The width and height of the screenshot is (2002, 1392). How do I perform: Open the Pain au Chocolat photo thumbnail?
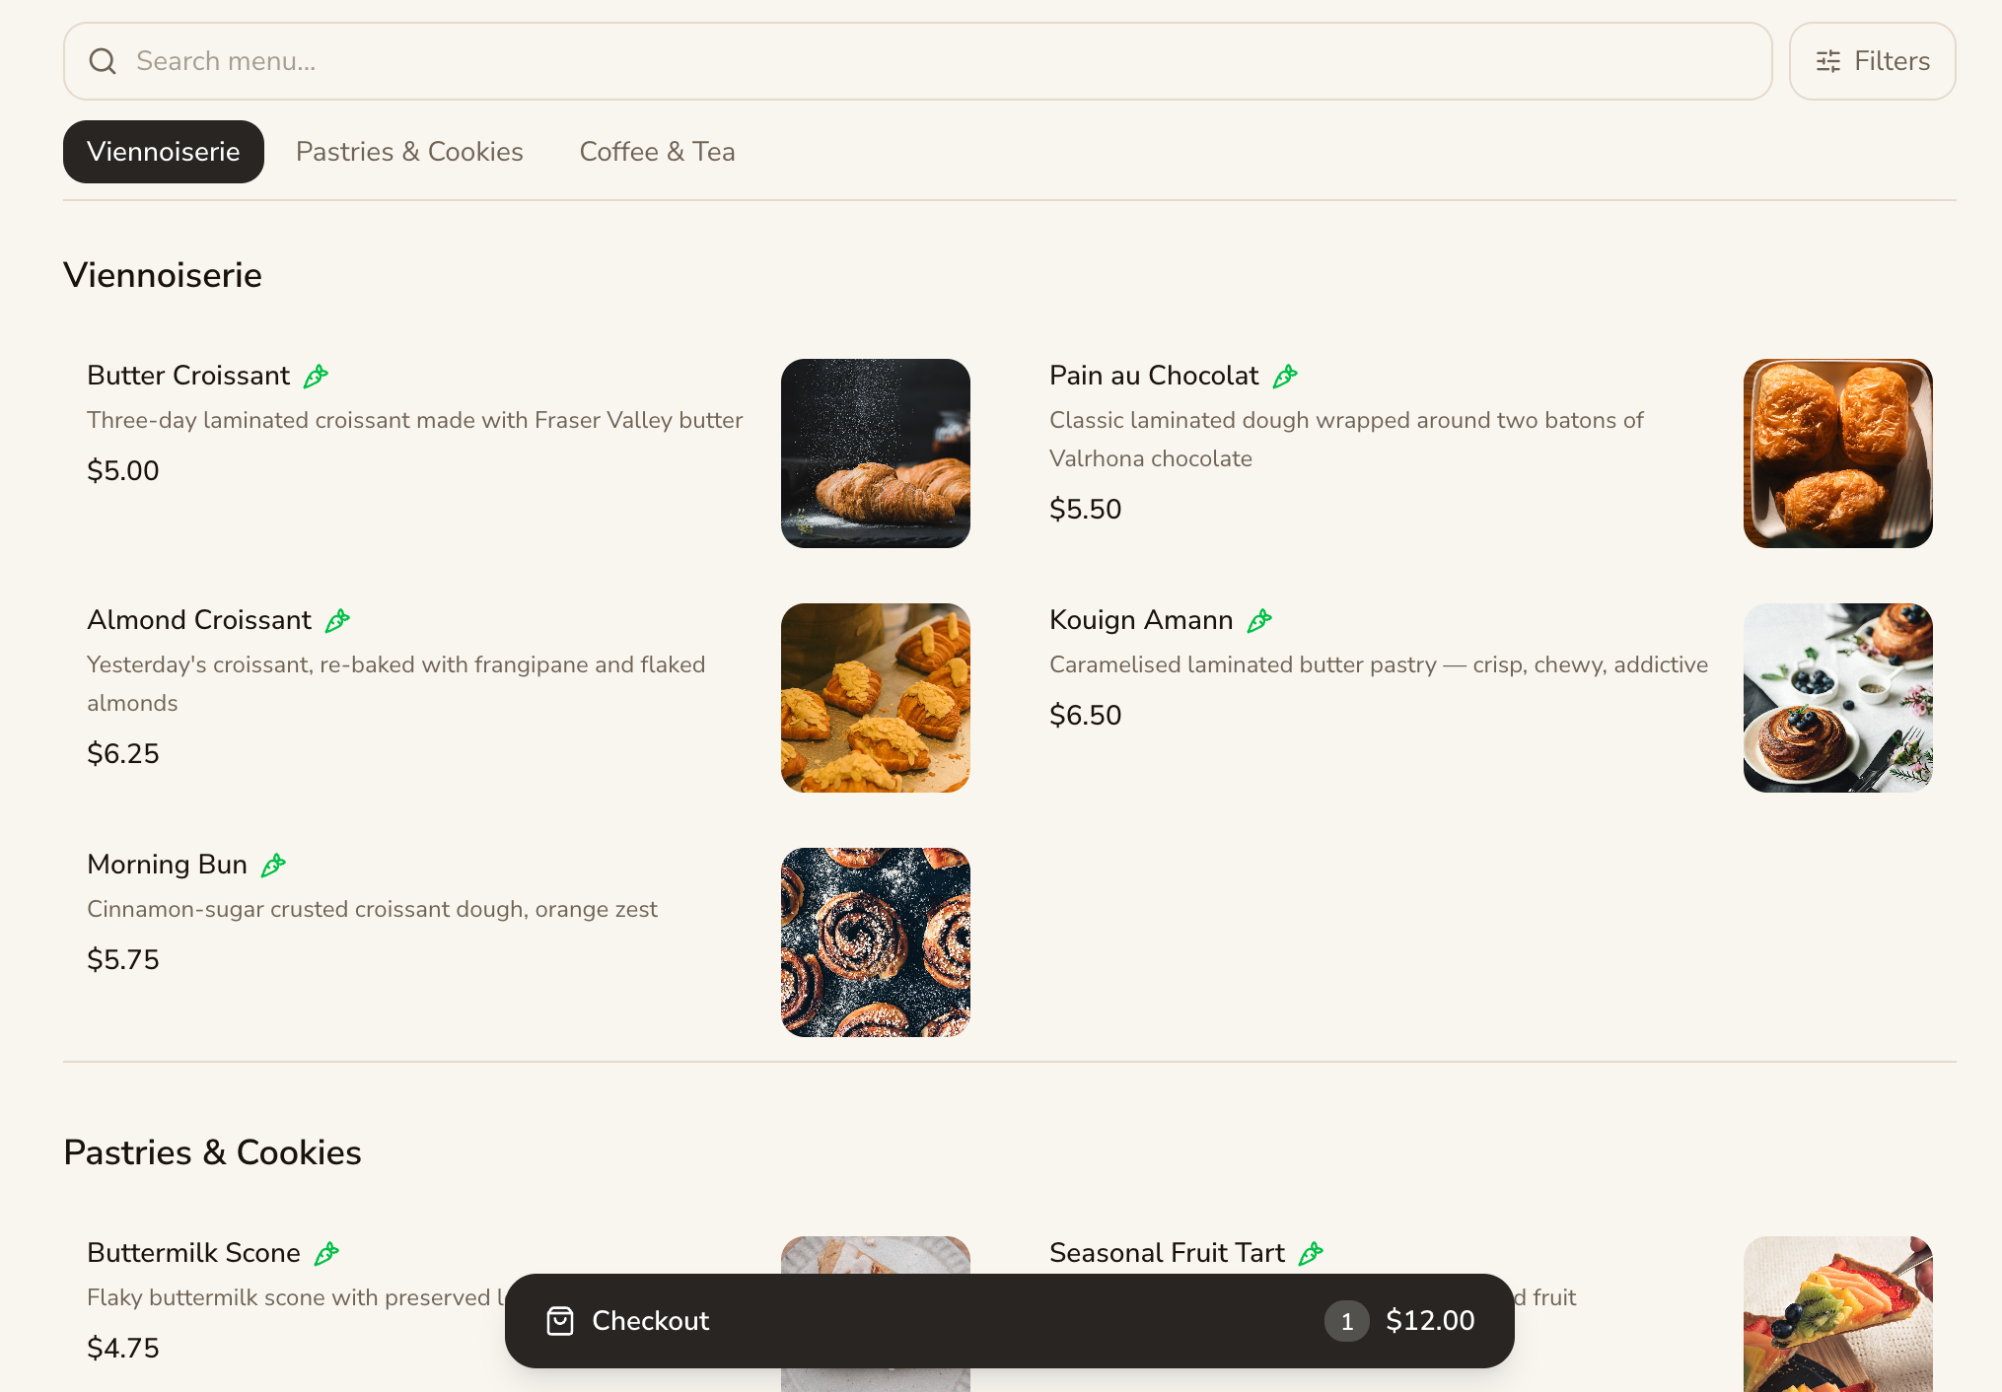[1838, 453]
